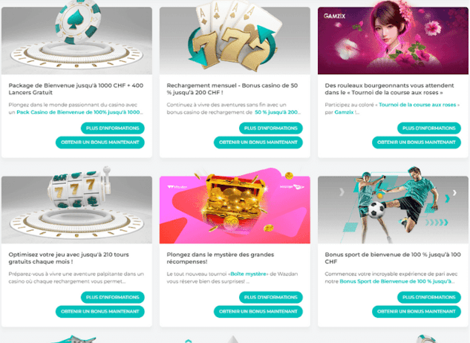Open more info for 210 free spins offer
The height and width of the screenshot is (343, 470).
(113, 297)
